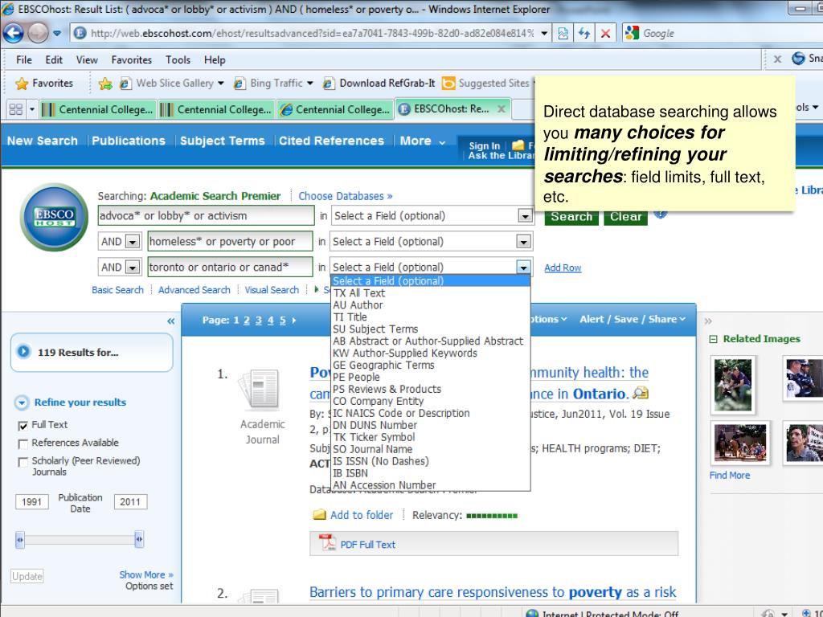Click the Academic Journal document icon
Viewport: 823px width, 617px height.
(260, 389)
